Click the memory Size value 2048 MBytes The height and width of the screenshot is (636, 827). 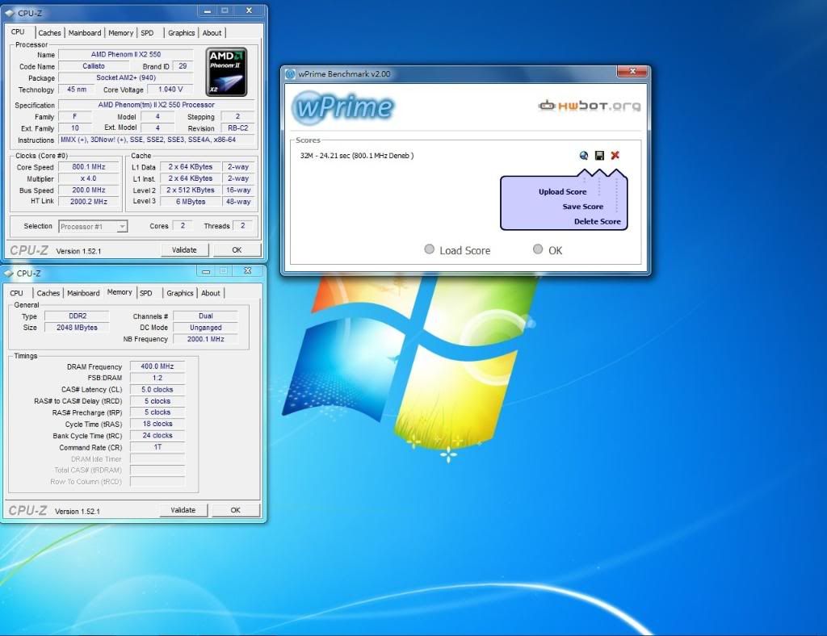(77, 328)
